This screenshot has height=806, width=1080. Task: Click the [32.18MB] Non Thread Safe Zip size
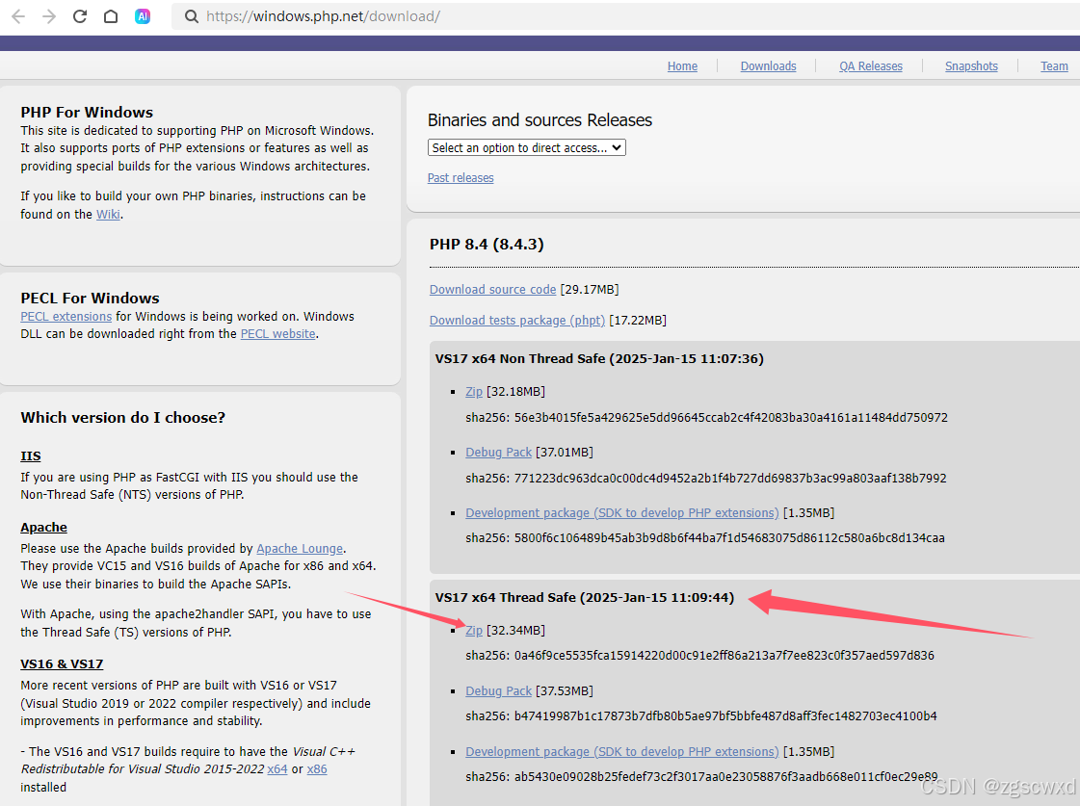tap(515, 392)
